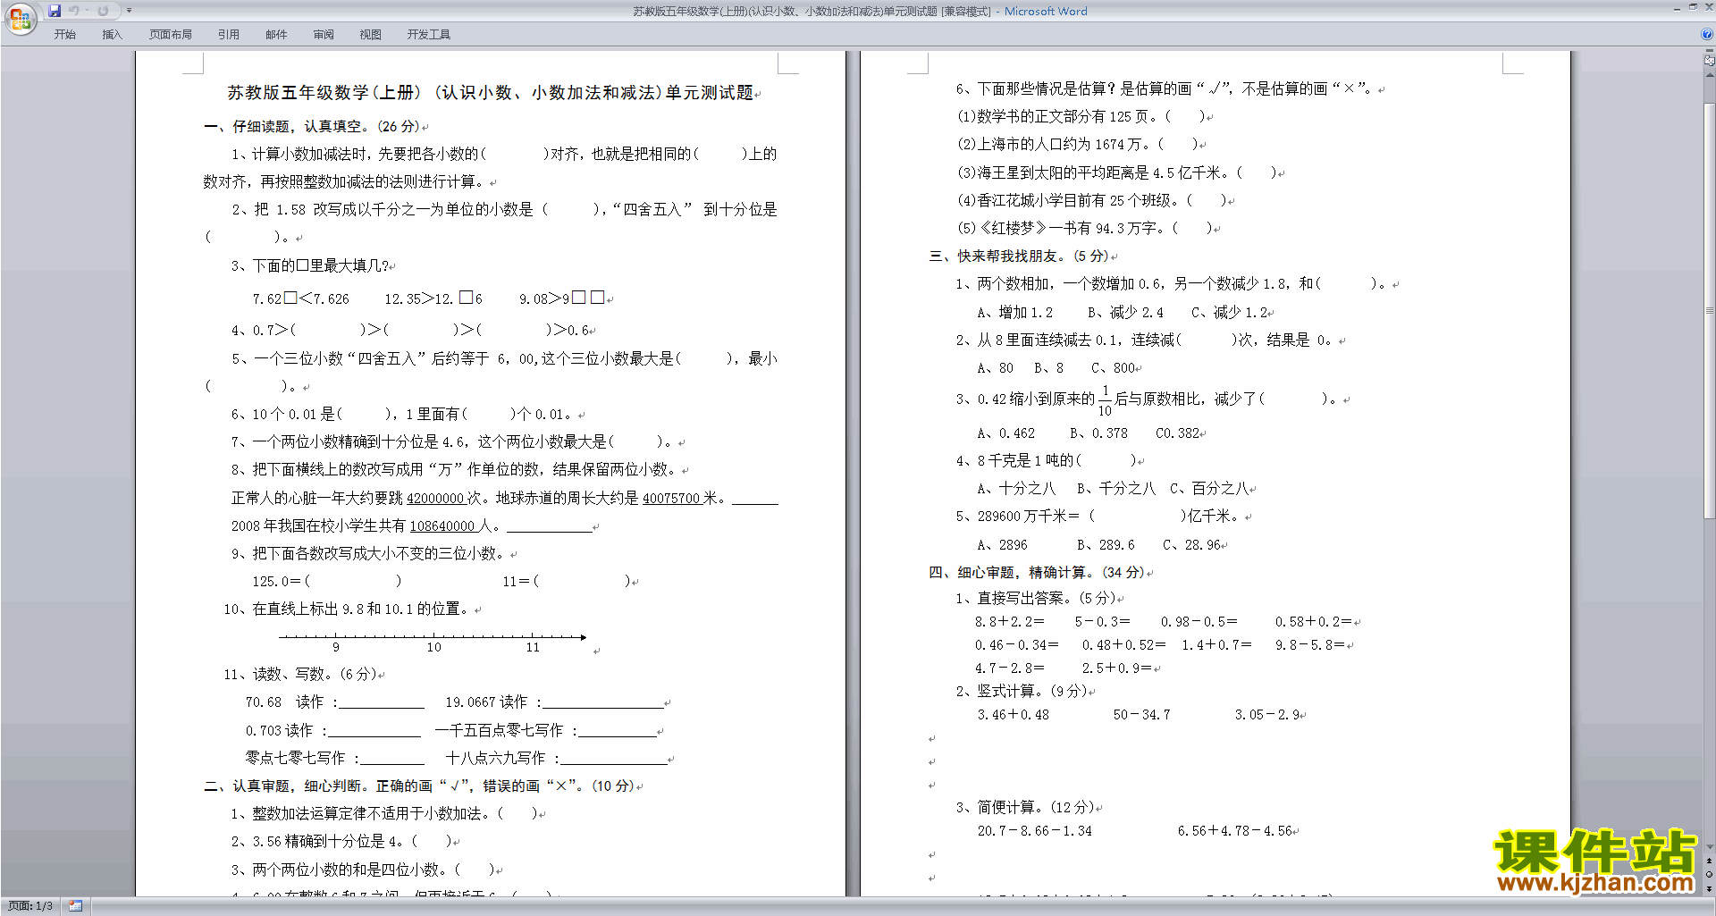Save document via Quick Access floppy icon
This screenshot has width=1716, height=916.
pyautogui.click(x=55, y=11)
